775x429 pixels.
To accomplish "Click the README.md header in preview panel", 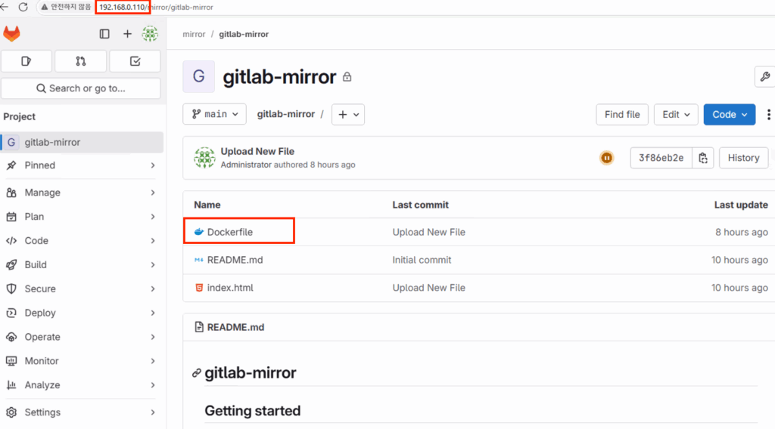I will 235,327.
